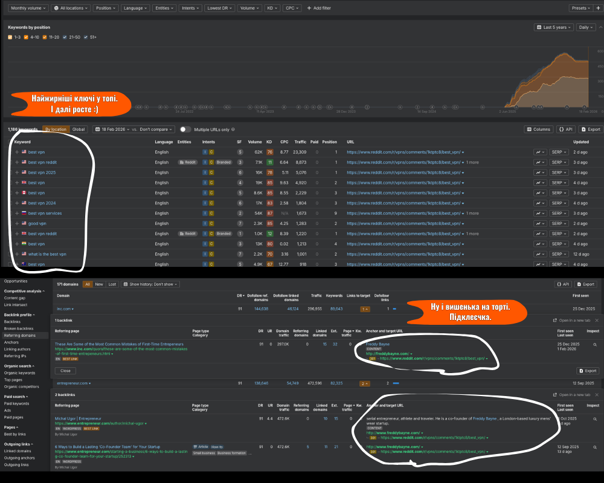The image size is (604, 483).
Task: Open the All locations filter dropdown
Action: pyautogui.click(x=71, y=8)
